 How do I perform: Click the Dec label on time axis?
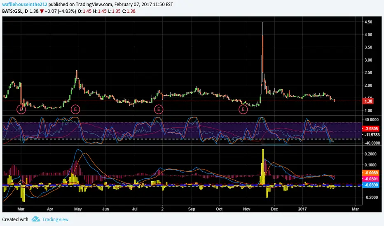point(274,209)
